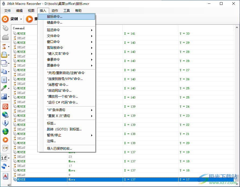This screenshot has height=187, width=240.
Task: Expand the 暂停/停止 submenu
Action: 66,135
